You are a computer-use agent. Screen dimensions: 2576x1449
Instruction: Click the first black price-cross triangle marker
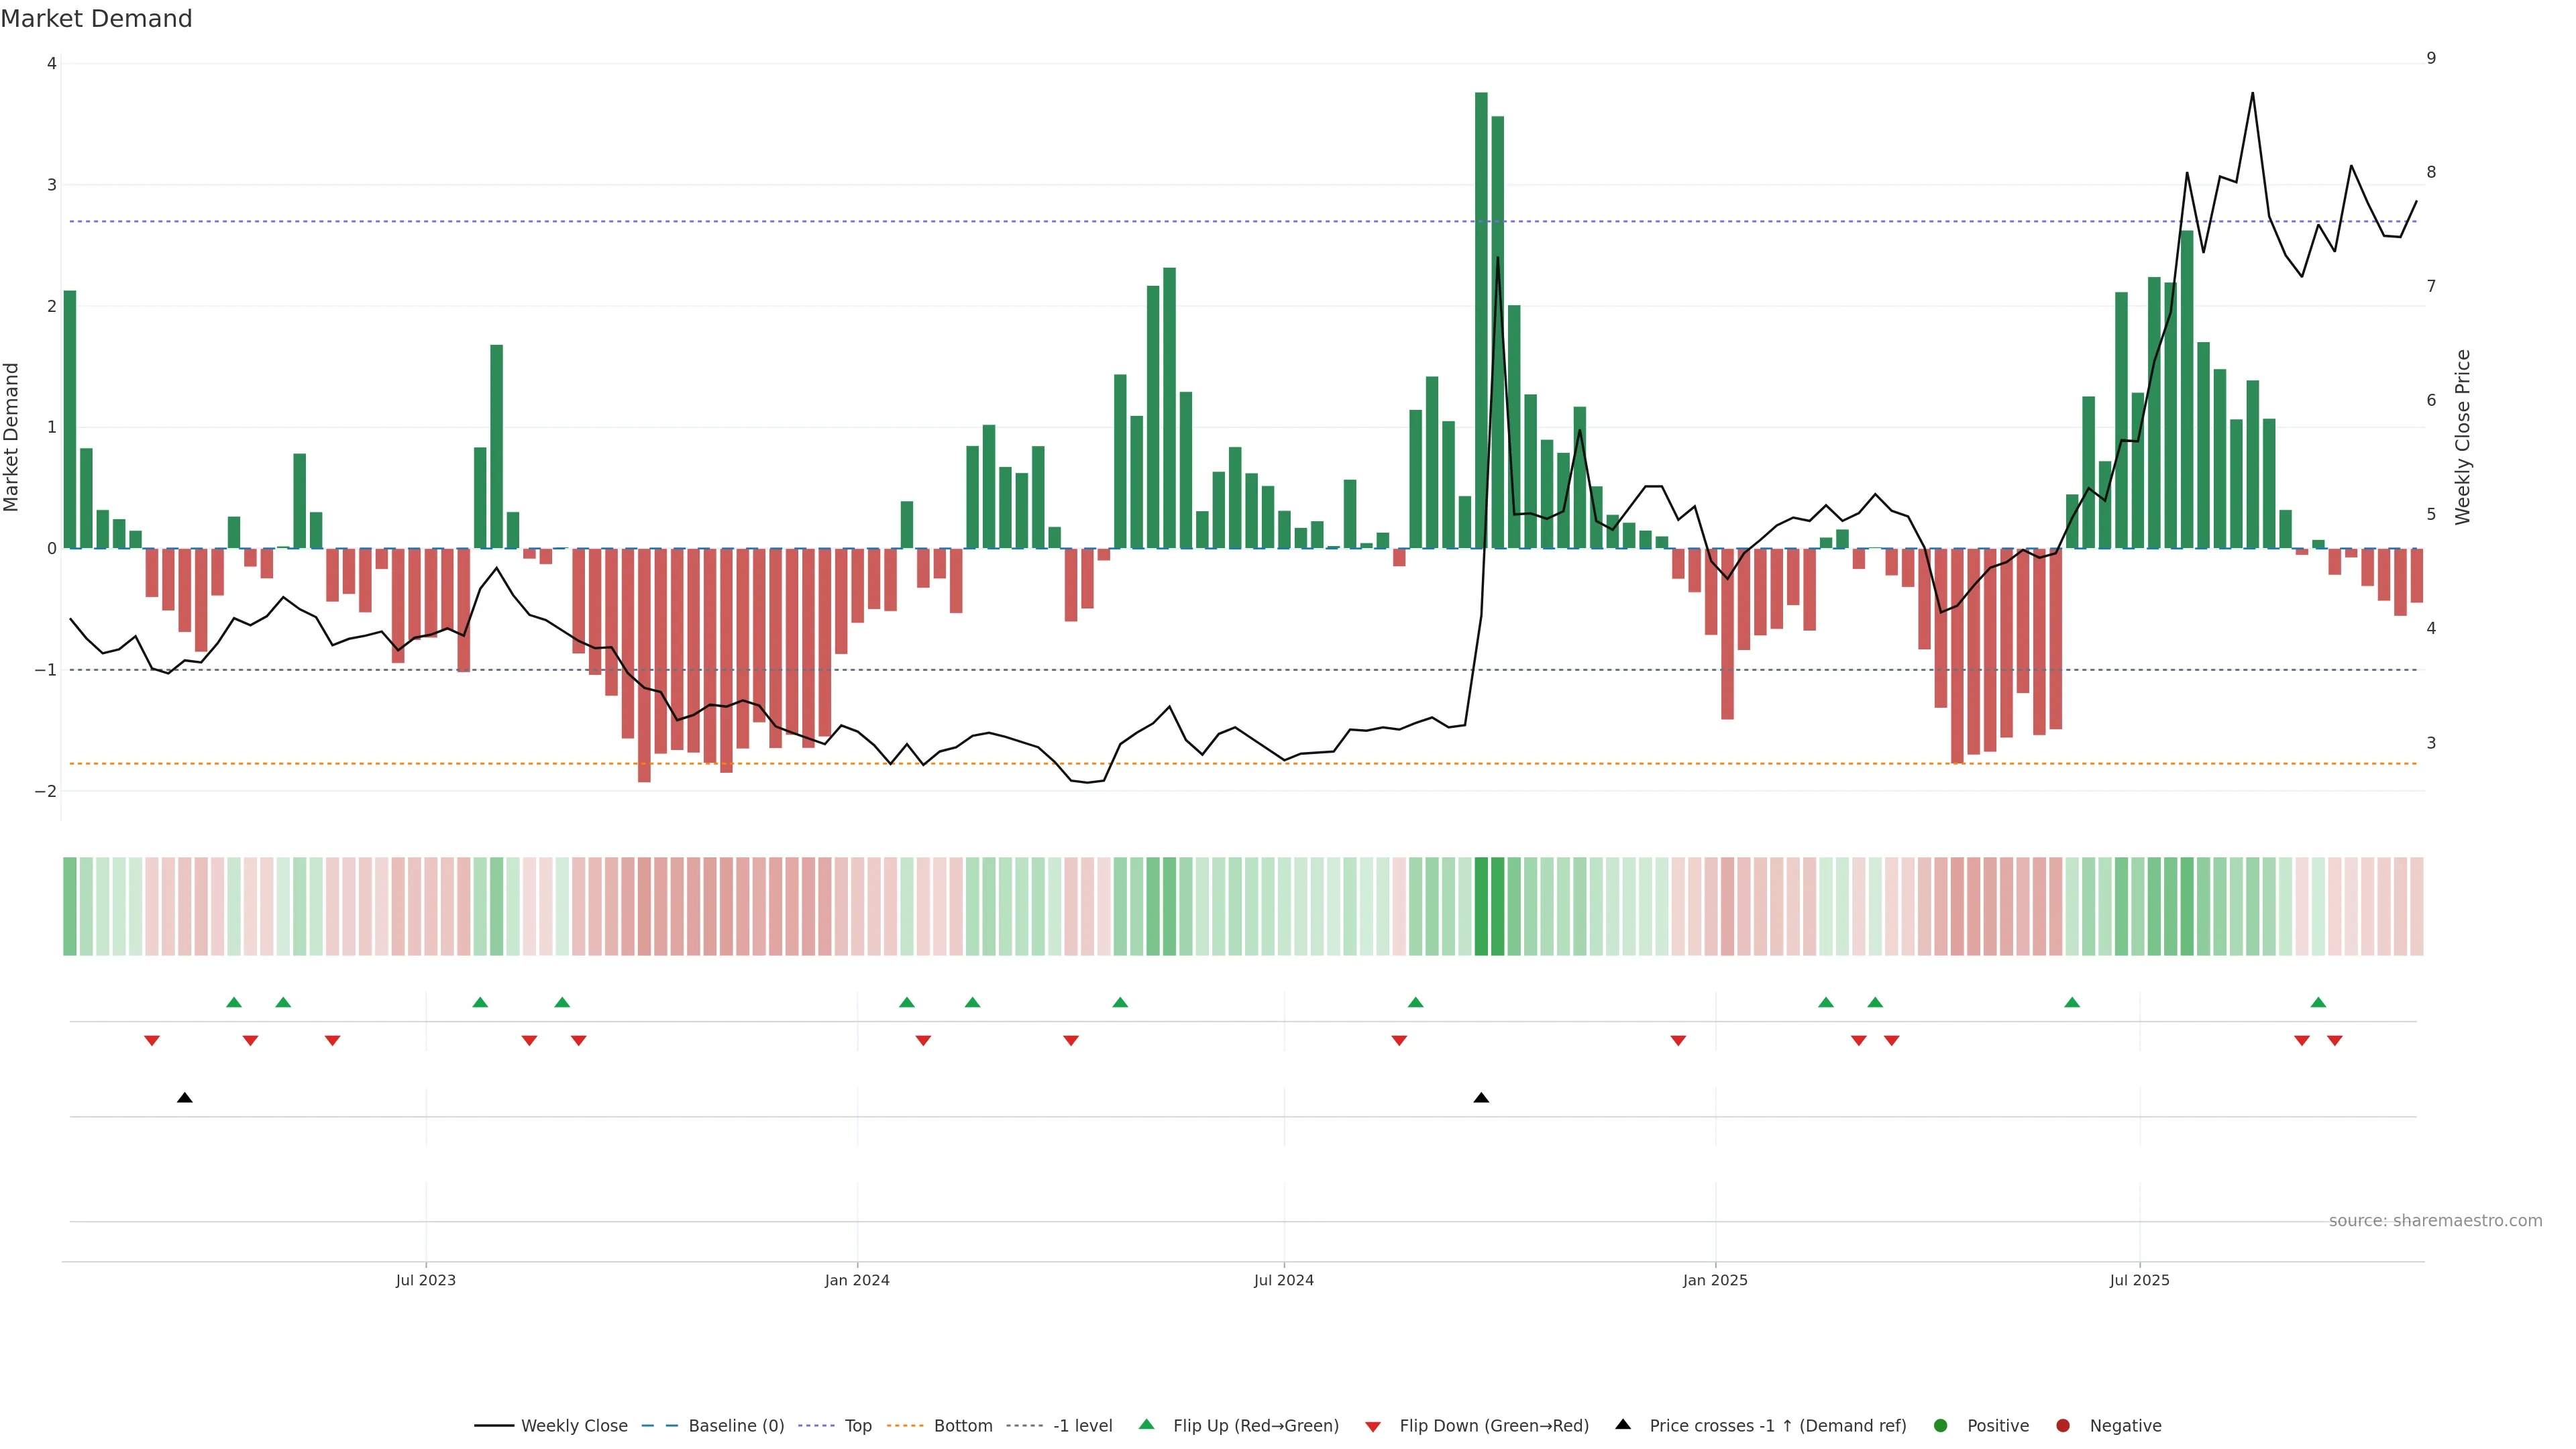[185, 1098]
